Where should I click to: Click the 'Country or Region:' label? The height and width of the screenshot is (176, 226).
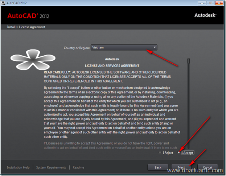[x=77, y=48]
